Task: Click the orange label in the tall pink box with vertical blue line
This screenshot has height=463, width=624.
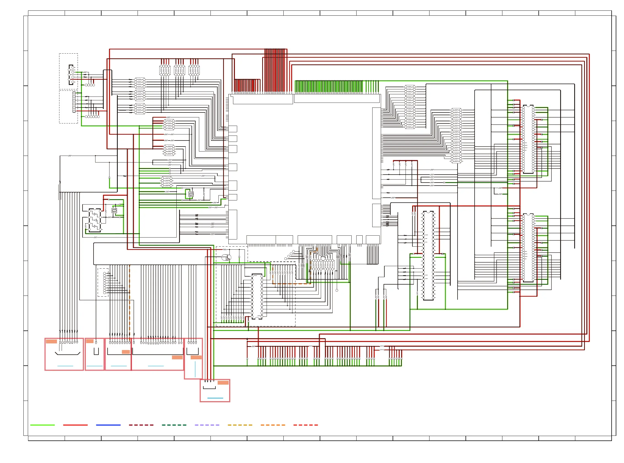Action: point(196,357)
